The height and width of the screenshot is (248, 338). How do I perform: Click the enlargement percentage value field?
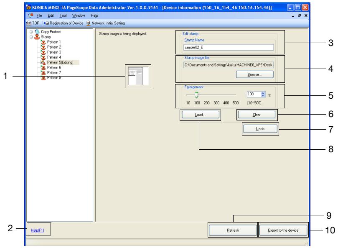pos(254,94)
